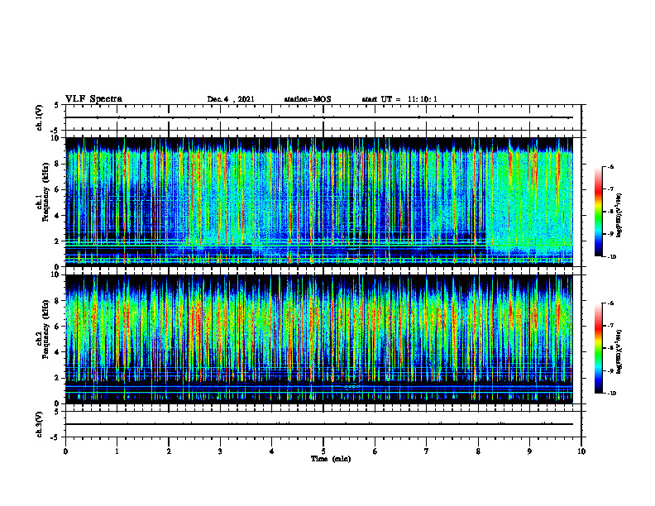This screenshot has width=655, height=506.
Task: Click the ch.2 frequency axis '4' tick label
Action: pyautogui.click(x=57, y=352)
